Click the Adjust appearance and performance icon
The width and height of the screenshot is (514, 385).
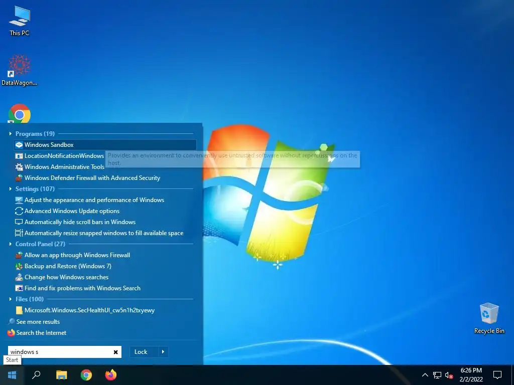pyautogui.click(x=19, y=200)
